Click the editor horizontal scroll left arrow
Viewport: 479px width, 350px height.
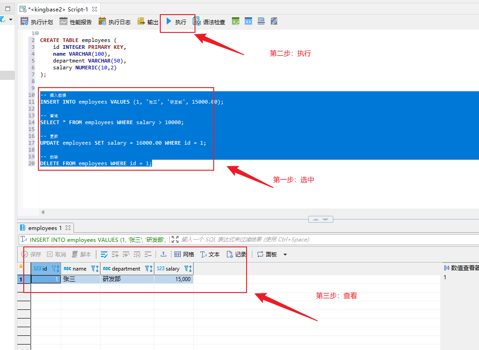point(43,212)
